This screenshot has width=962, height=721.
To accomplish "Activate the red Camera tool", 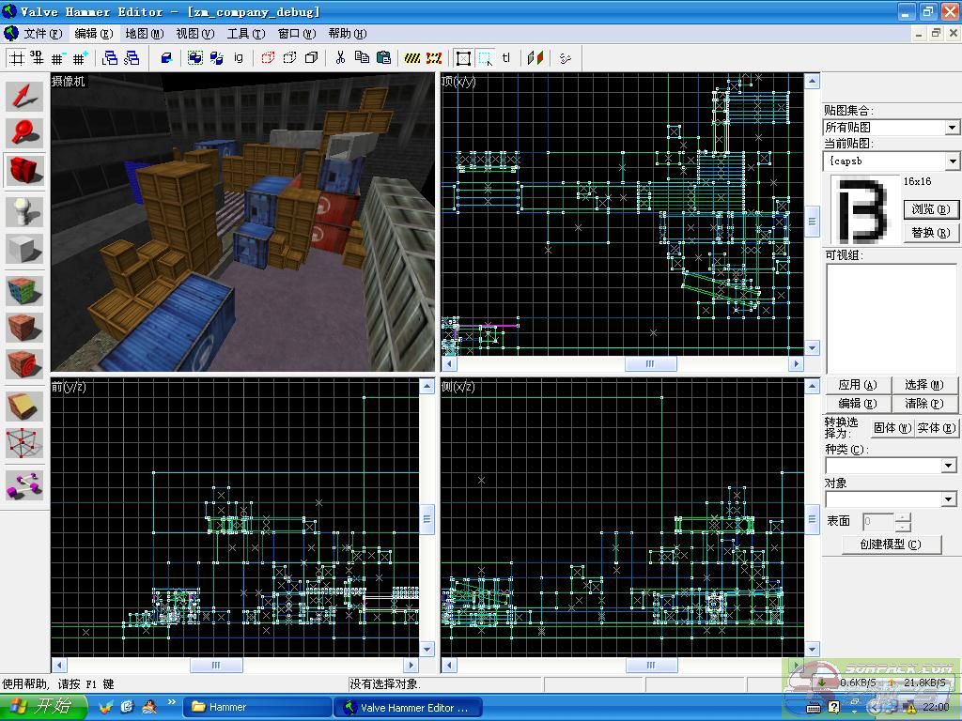I will point(25,172).
